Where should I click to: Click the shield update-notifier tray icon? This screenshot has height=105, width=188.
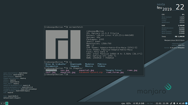click(174, 103)
